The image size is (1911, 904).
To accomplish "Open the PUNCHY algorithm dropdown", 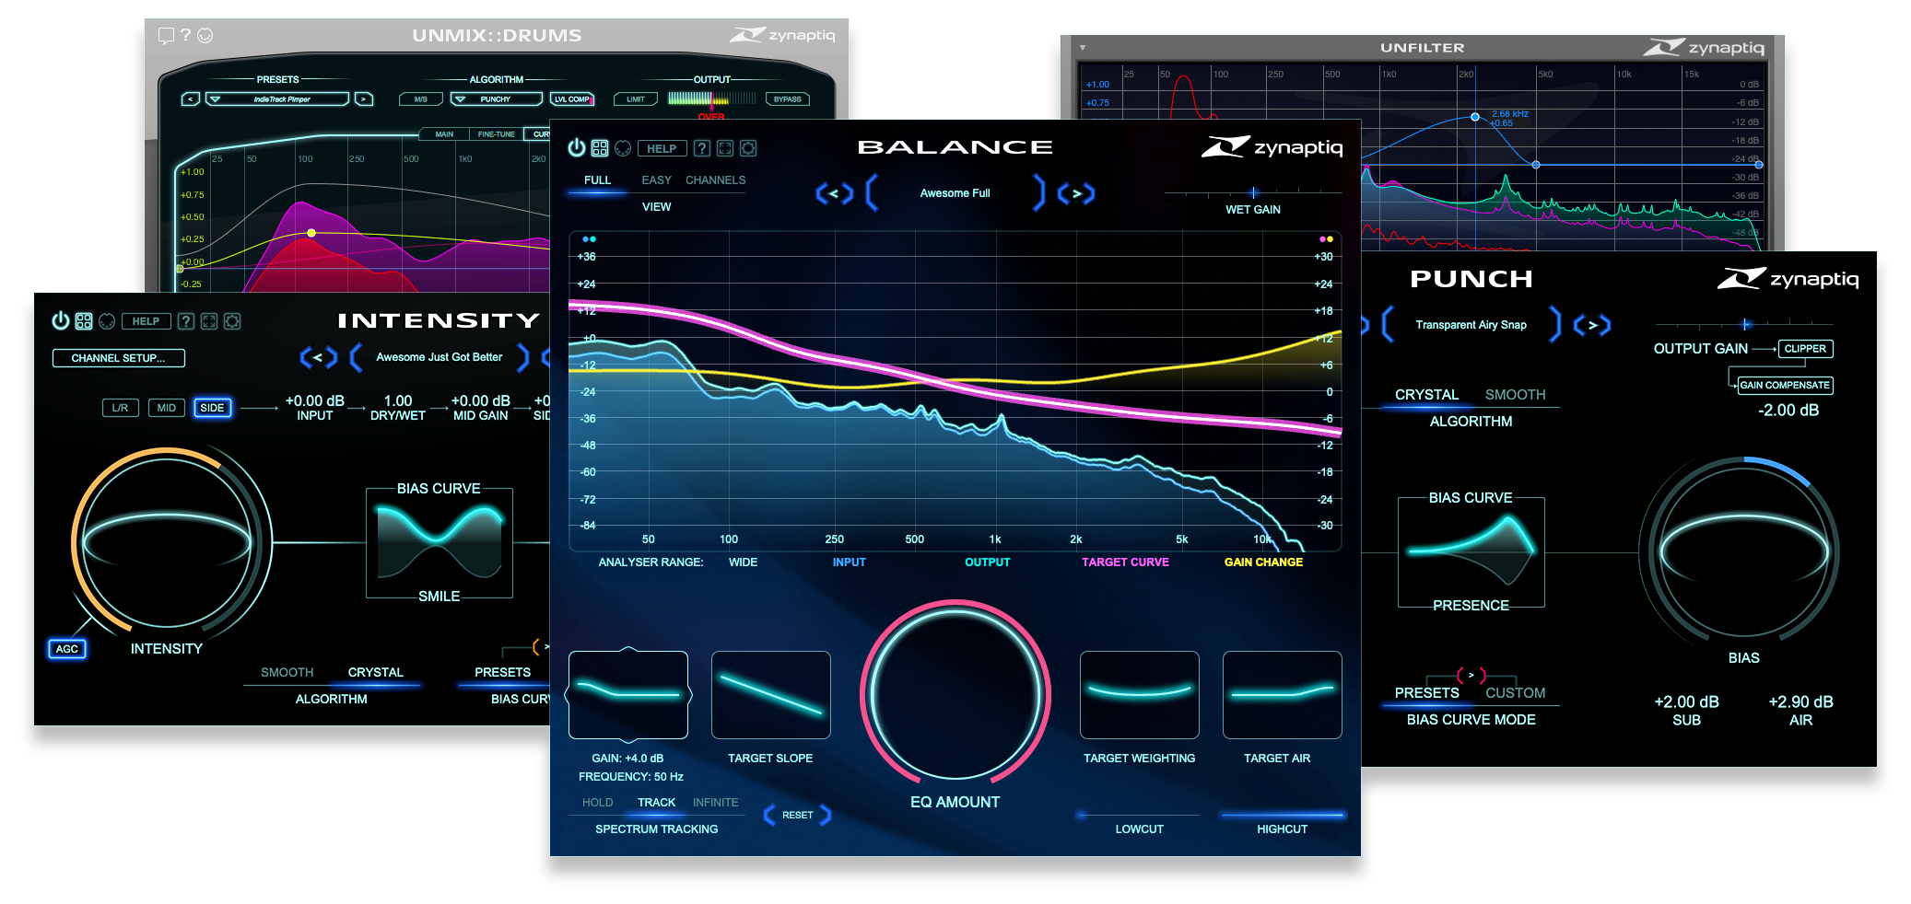I will pyautogui.click(x=496, y=99).
